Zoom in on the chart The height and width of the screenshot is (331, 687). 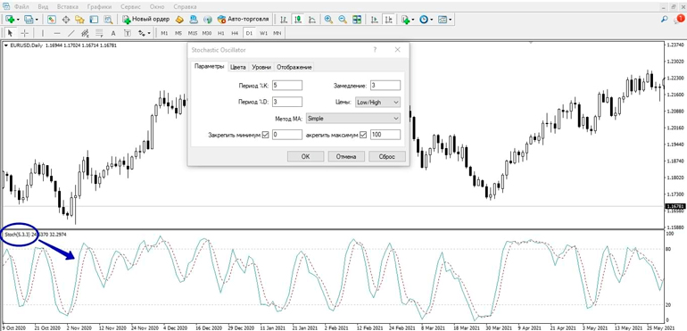click(328, 20)
